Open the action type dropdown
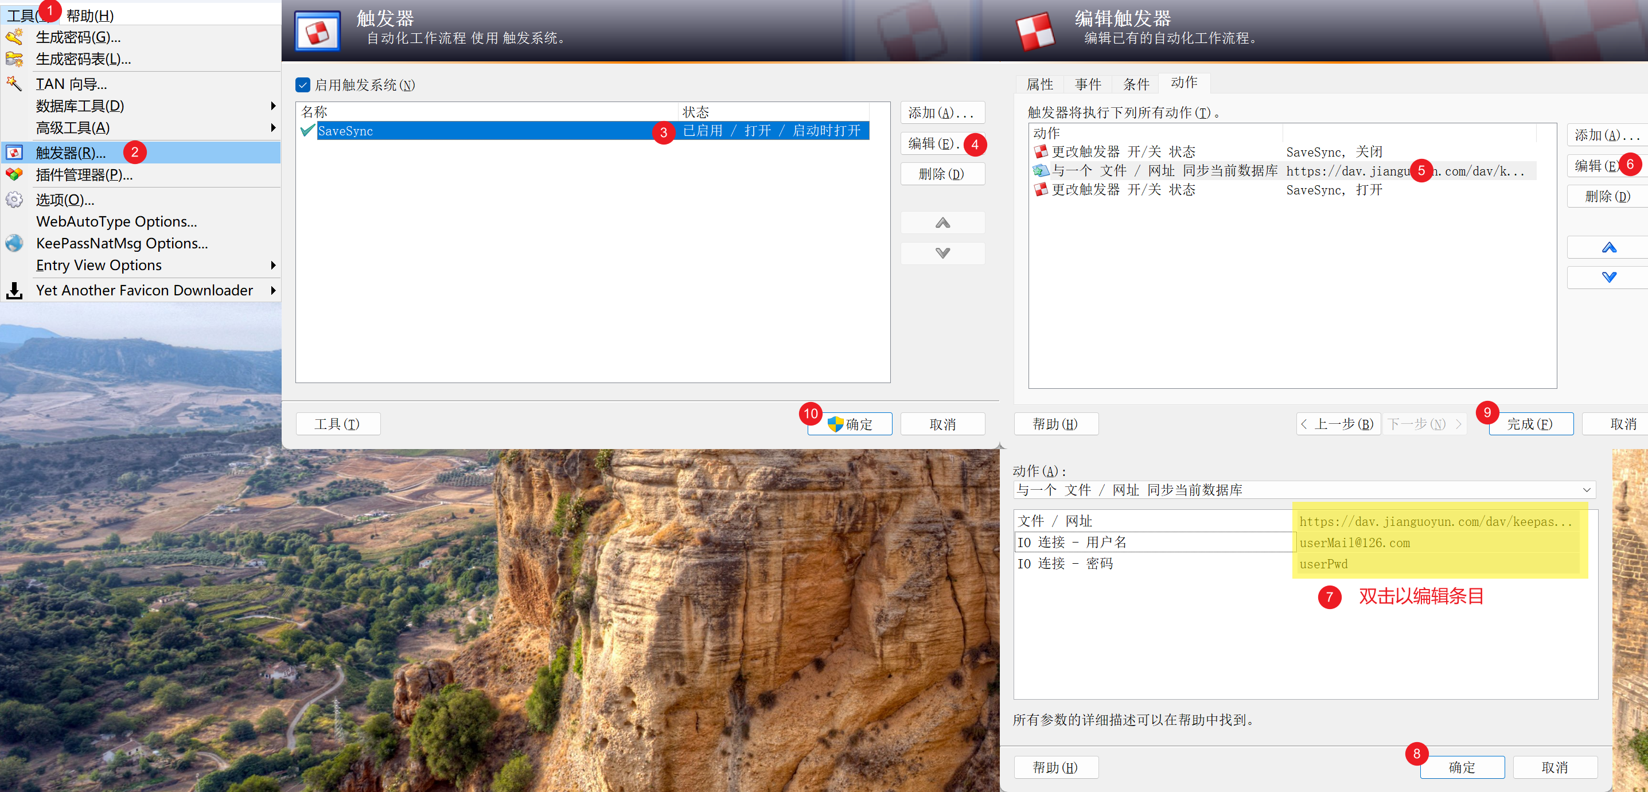 (1587, 490)
